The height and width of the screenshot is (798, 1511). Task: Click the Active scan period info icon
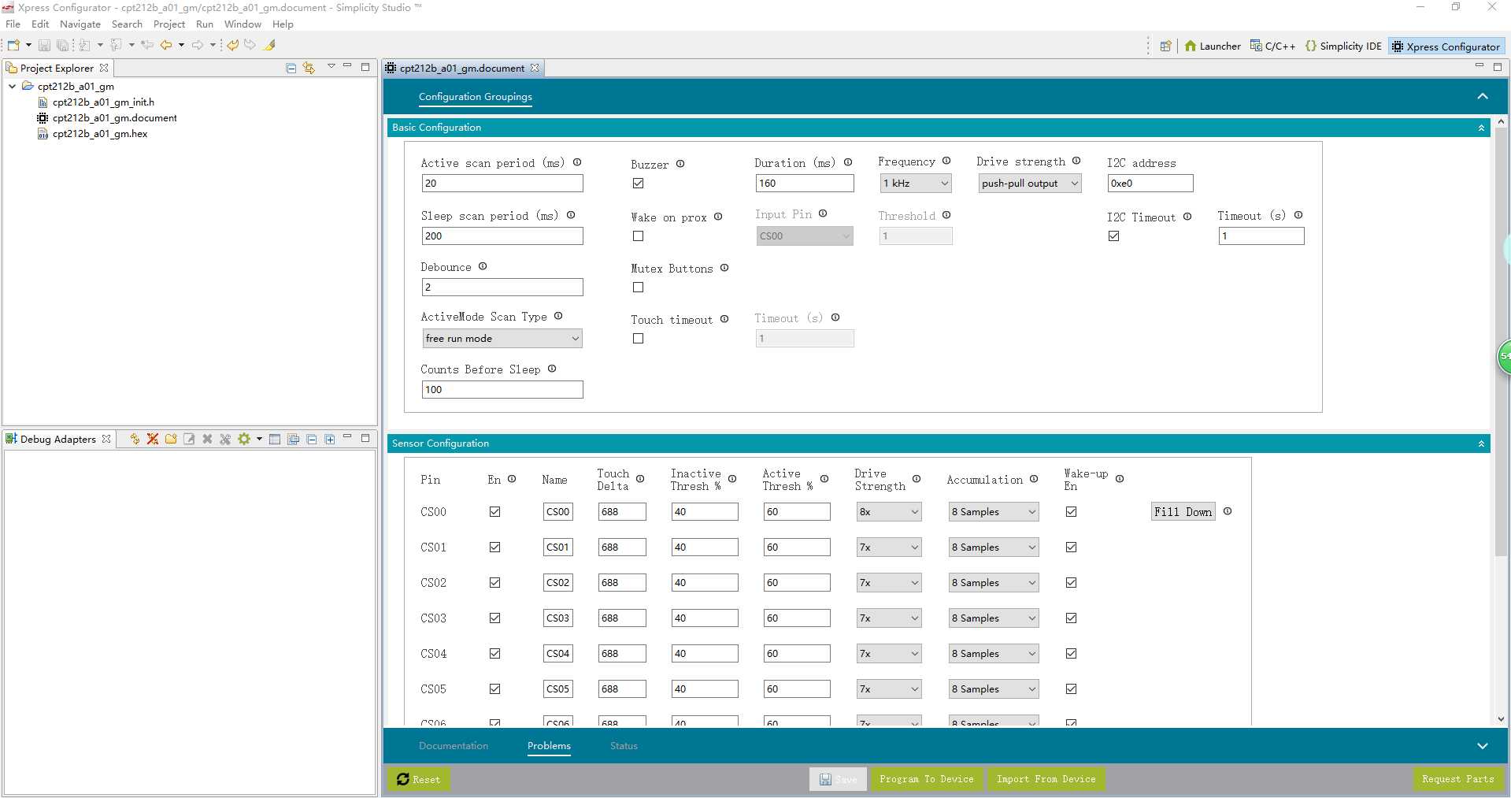[x=577, y=162]
